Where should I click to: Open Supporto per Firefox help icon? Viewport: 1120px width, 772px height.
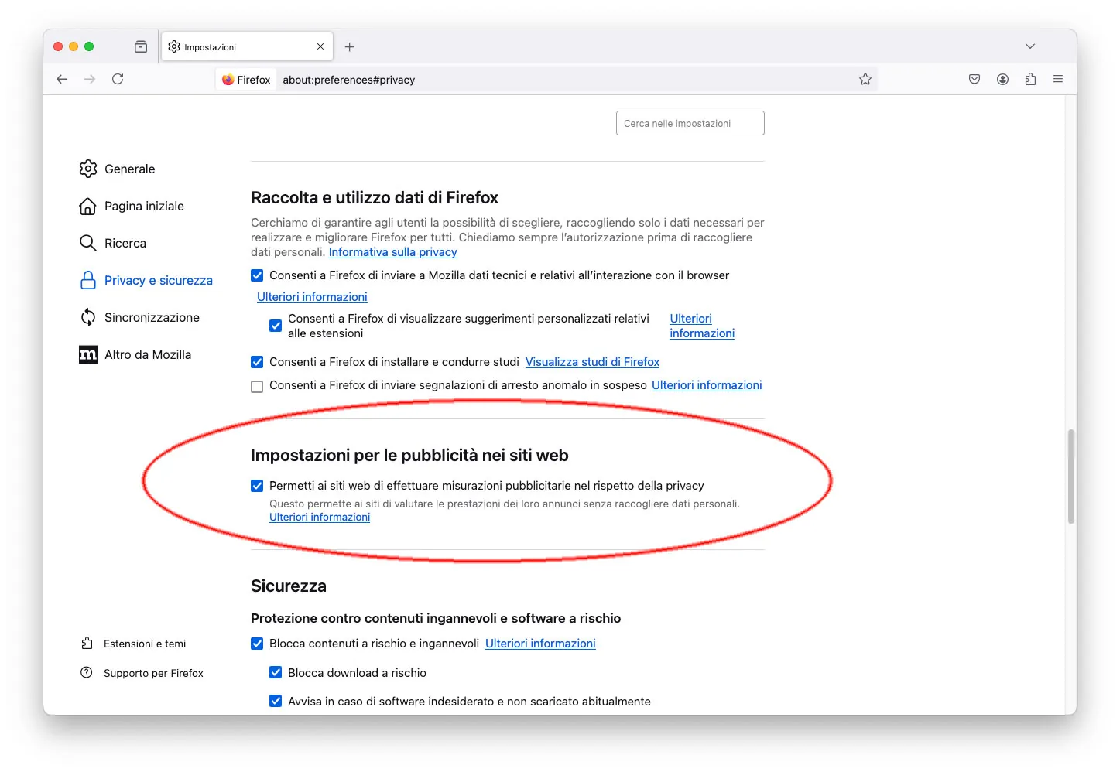click(87, 672)
